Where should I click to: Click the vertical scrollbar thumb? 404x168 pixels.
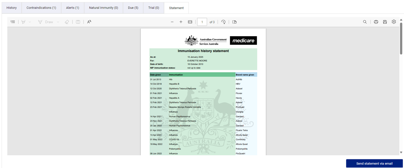(401, 38)
